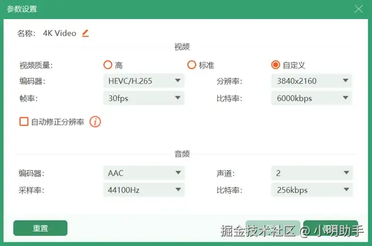Click the 音频 section heading
372x246 pixels.
(182, 154)
